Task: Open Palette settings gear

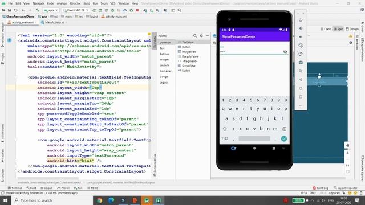Action: (x=201, y=36)
